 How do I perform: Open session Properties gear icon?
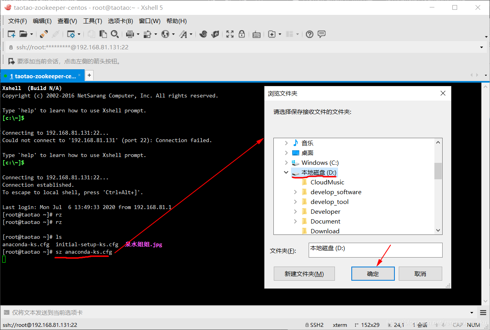(x=71, y=34)
